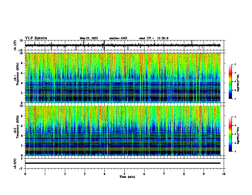Click the "VLF Spectra" plot title
This screenshot has height=195, width=252.
click(36, 38)
